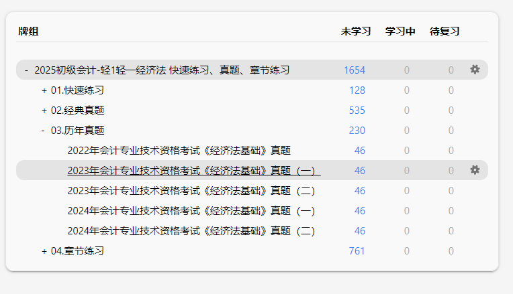Click the 535 count for 经典真题
The height and width of the screenshot is (294, 513).
(x=357, y=111)
